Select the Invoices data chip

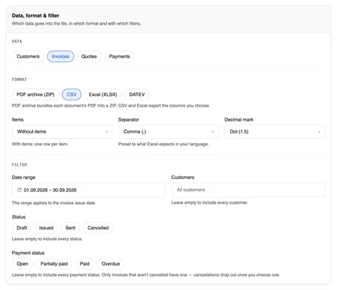point(60,56)
